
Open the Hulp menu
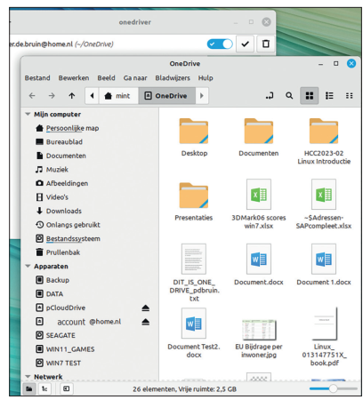(206, 78)
